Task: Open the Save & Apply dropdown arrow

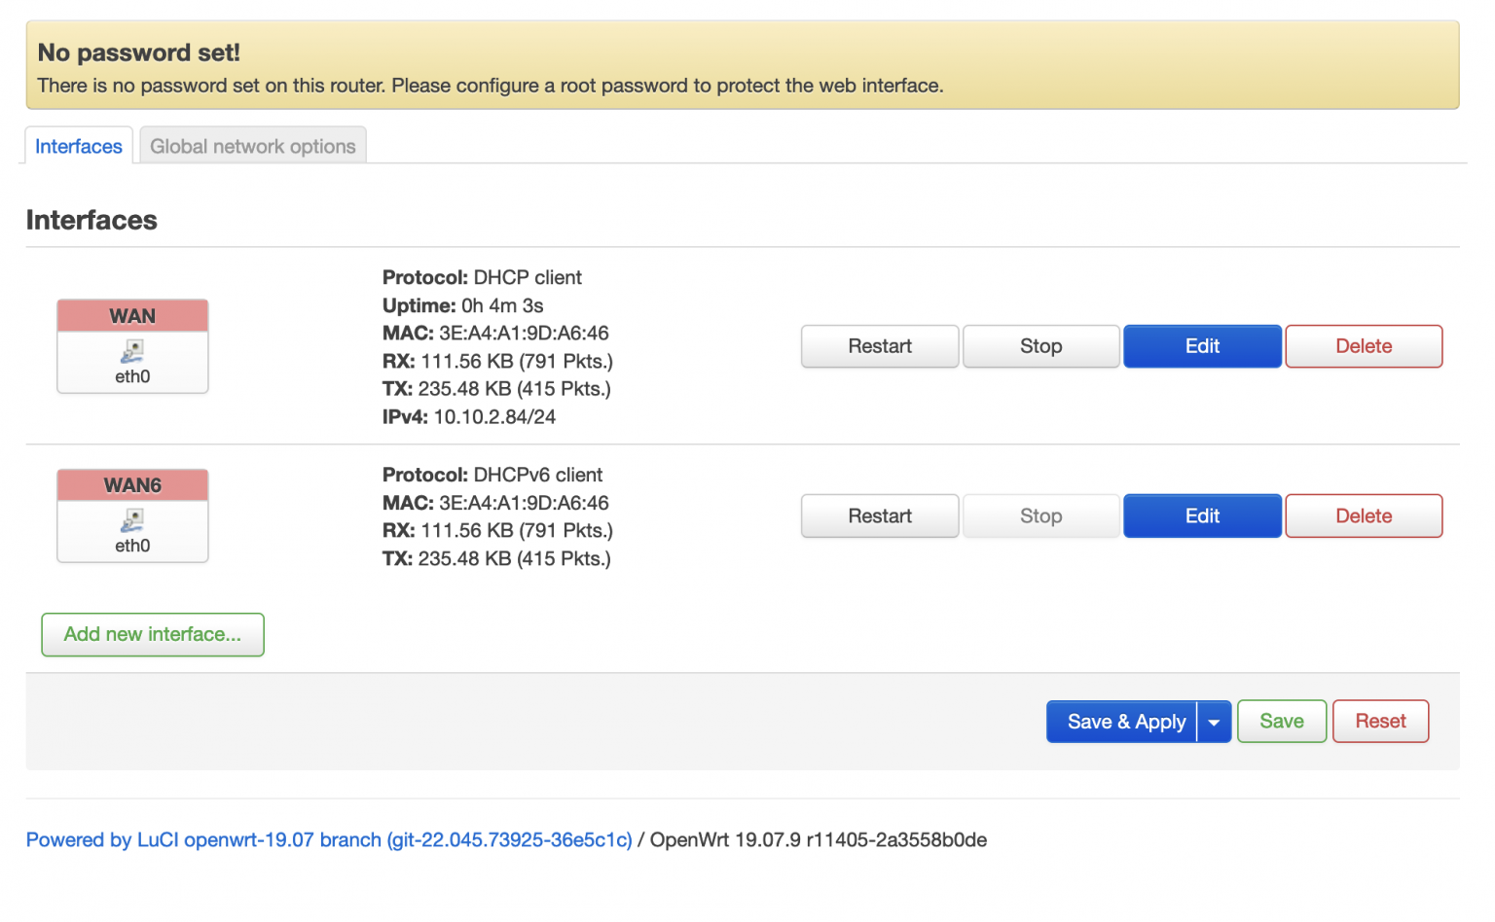Action: click(x=1214, y=721)
